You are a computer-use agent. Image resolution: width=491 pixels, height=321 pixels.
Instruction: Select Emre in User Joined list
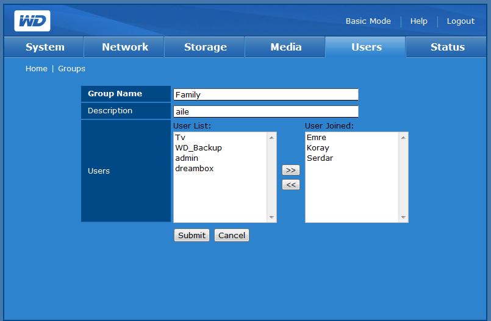coord(352,137)
